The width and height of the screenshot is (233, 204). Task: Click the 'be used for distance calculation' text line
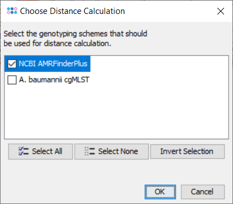point(57,43)
